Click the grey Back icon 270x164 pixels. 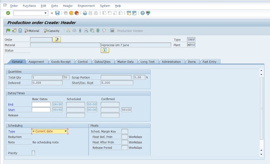(66, 13)
